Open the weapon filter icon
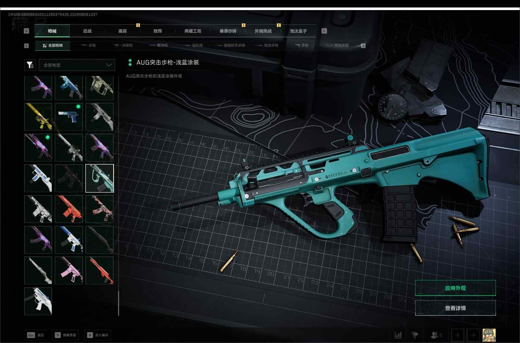 point(30,65)
